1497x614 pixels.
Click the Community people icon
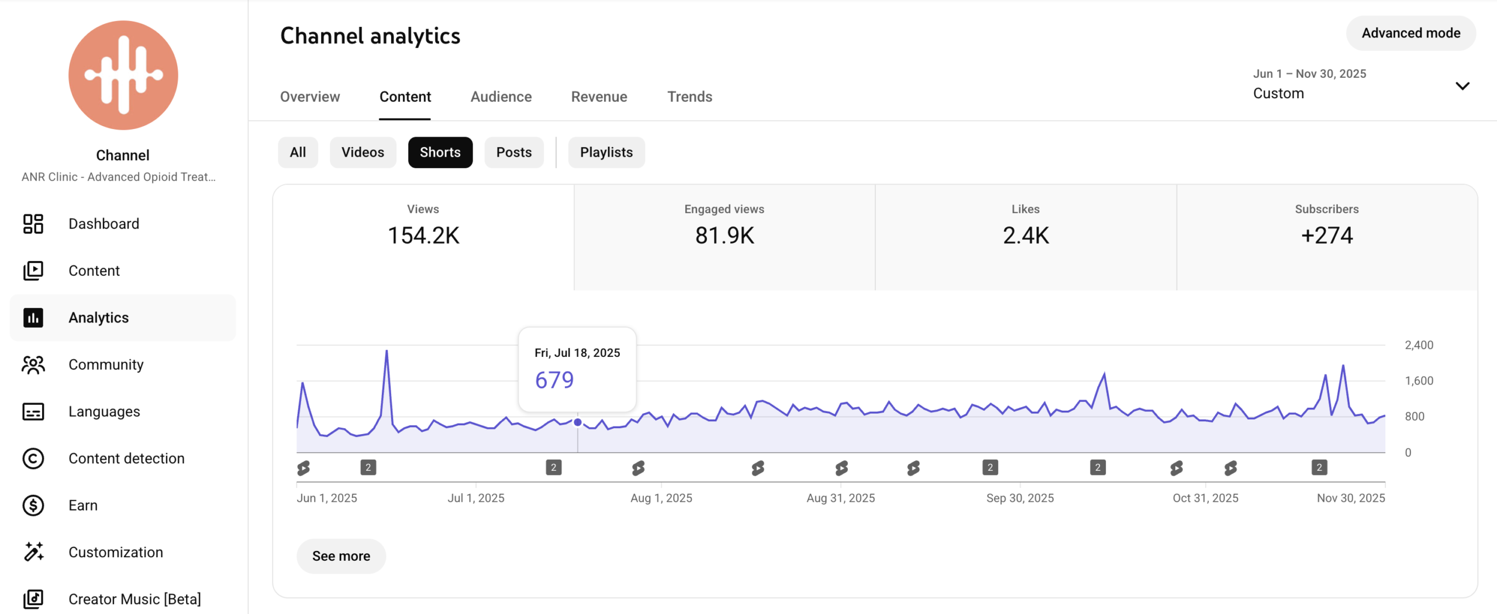pos(33,365)
